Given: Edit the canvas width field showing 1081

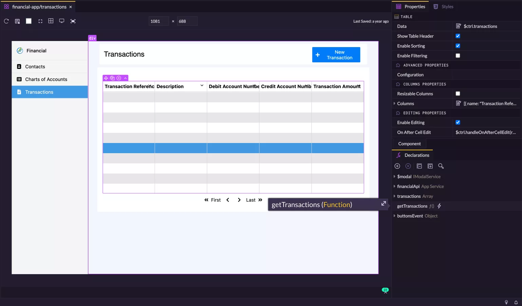Looking at the screenshot, I should click(159, 21).
